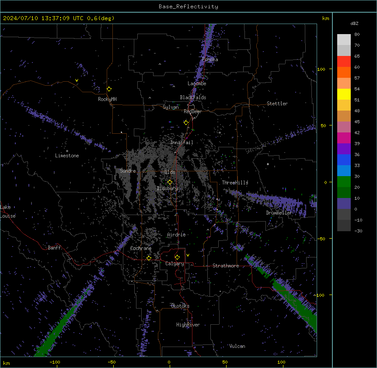Click the Banff town label

pos(54,248)
